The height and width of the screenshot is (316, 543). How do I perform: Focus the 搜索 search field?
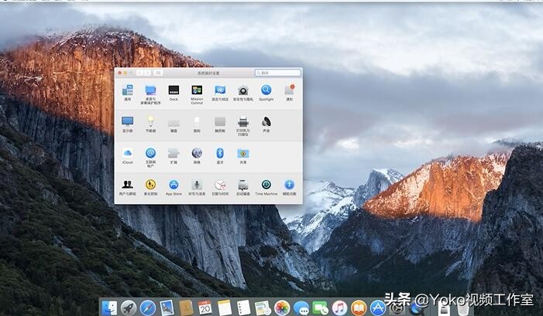point(278,73)
